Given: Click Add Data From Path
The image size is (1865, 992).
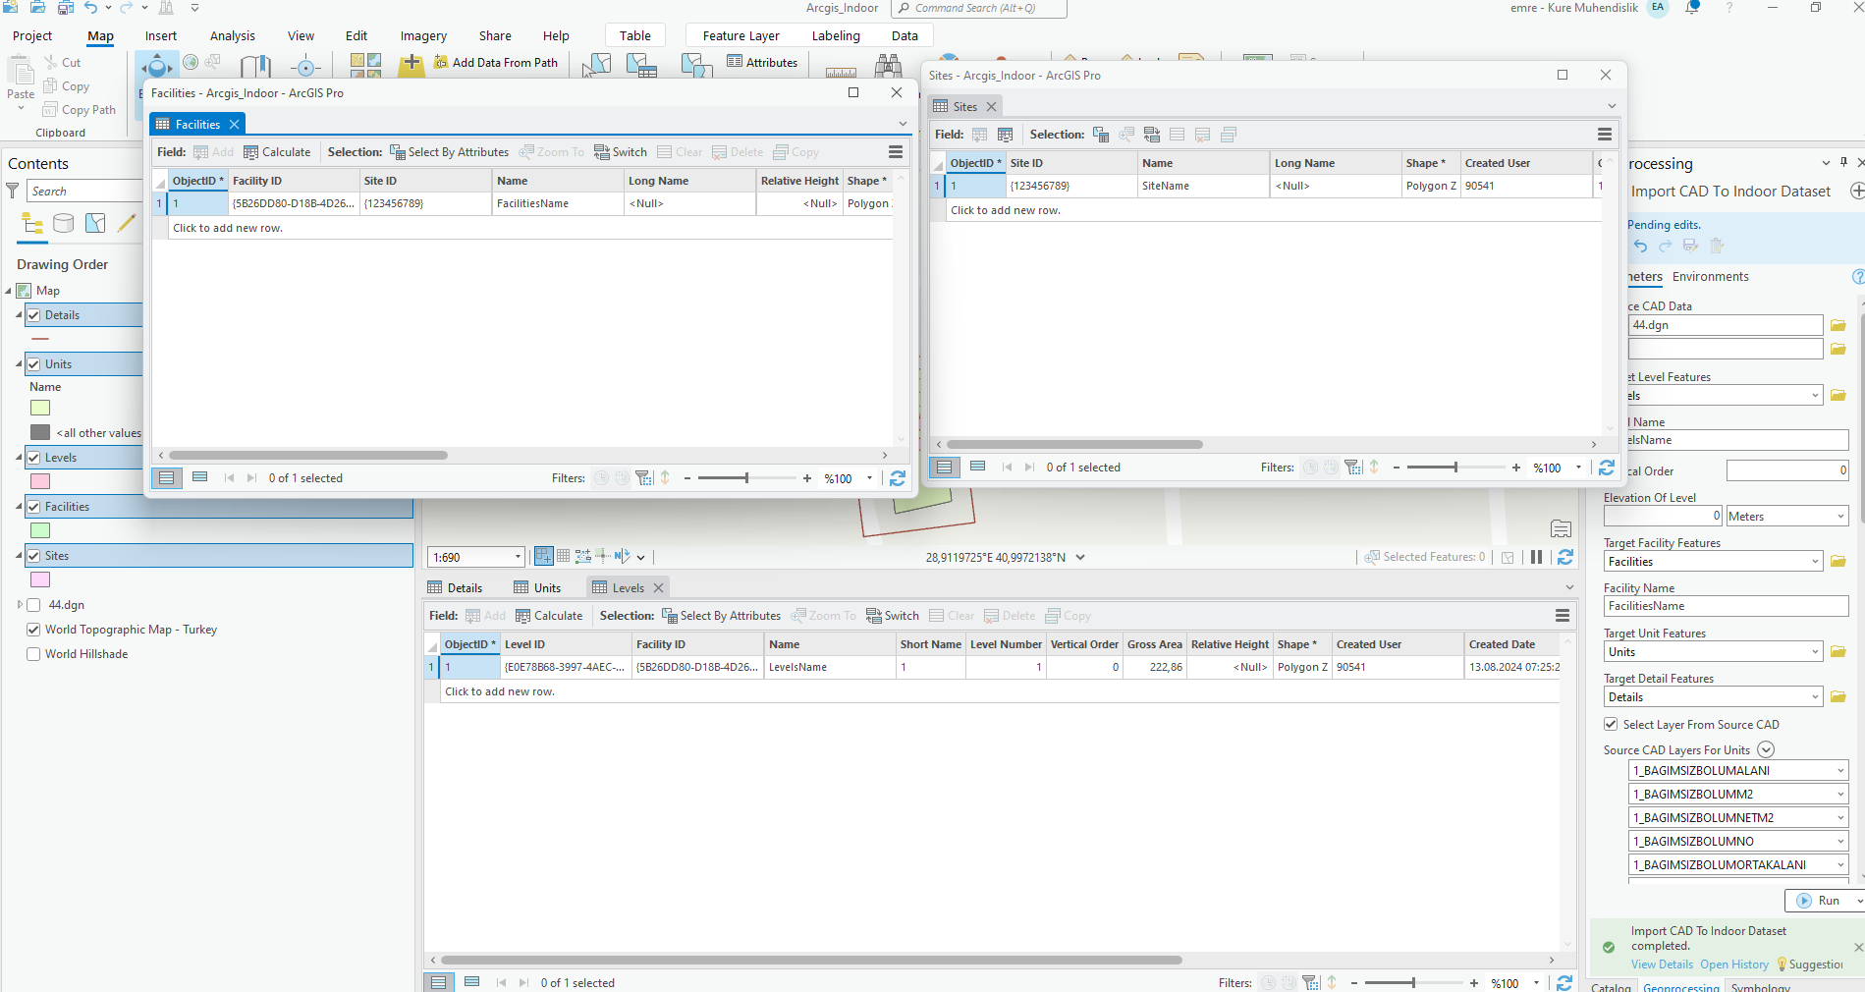Looking at the screenshot, I should point(496,63).
